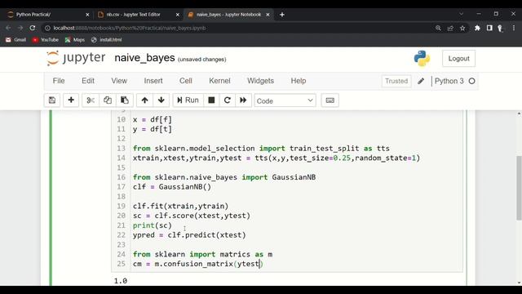The height and width of the screenshot is (294, 522).
Task: Open the View menu
Action: (119, 81)
